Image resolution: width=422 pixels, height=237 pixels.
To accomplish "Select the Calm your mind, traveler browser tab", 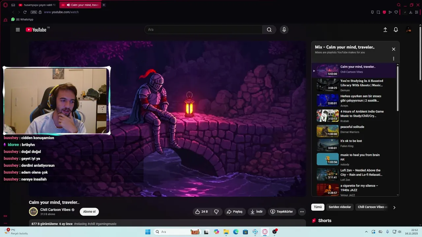I will (x=80, y=5).
